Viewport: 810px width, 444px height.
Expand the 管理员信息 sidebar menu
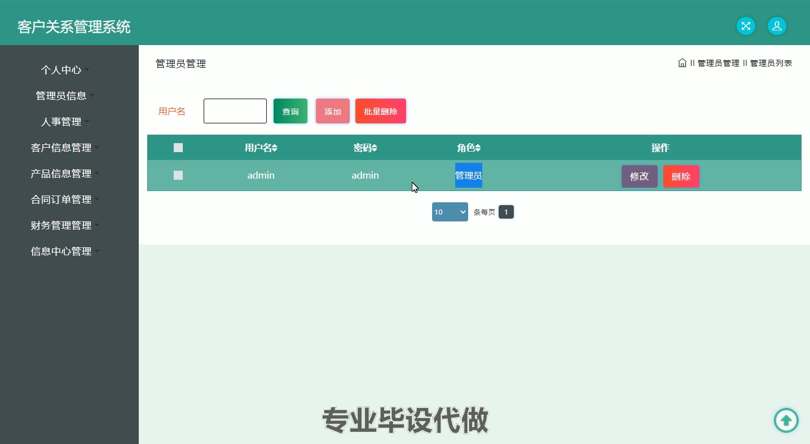point(65,96)
